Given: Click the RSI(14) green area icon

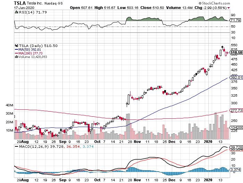Looking at the screenshot, I should [16, 12].
